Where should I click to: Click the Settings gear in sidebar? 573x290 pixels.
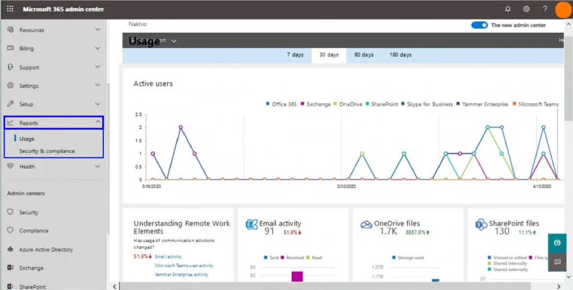pos(11,86)
